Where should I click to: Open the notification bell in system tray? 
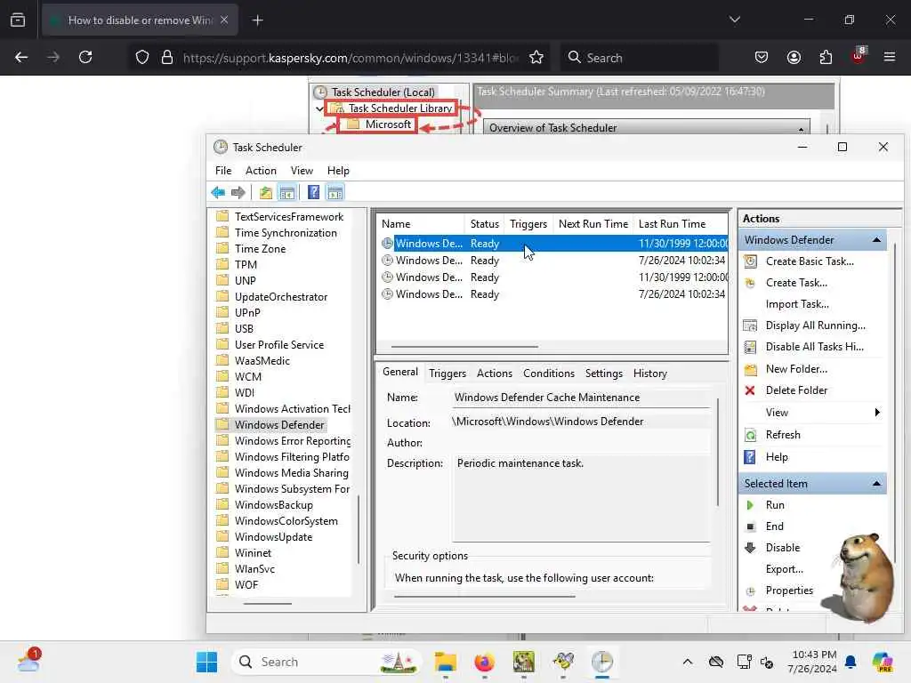coord(851,662)
